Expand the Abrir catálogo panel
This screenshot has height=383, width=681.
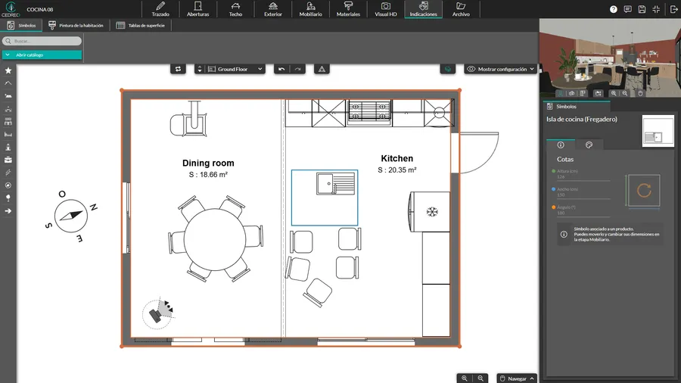tap(42, 55)
